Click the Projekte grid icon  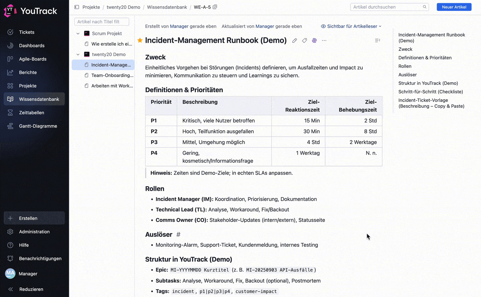10,86
